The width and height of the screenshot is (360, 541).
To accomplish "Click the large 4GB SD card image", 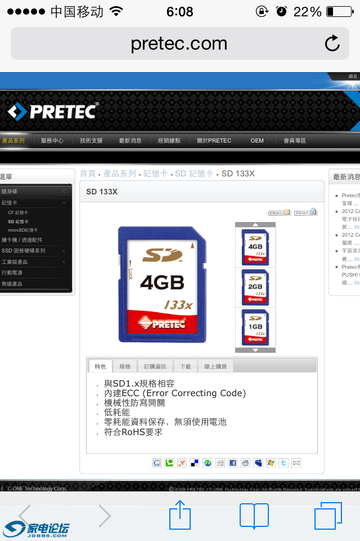I will [x=162, y=285].
